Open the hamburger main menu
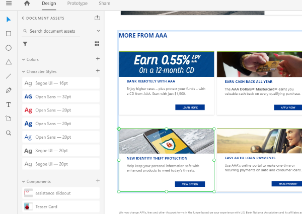The image size is (302, 214). click(x=9, y=3)
